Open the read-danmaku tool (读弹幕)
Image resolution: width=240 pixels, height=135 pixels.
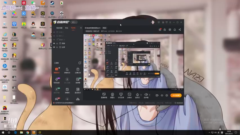coord(78,80)
